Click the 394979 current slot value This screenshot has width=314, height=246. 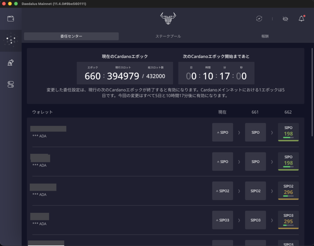[x=123, y=76]
